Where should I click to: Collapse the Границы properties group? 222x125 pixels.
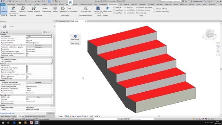pyautogui.click(x=52, y=64)
